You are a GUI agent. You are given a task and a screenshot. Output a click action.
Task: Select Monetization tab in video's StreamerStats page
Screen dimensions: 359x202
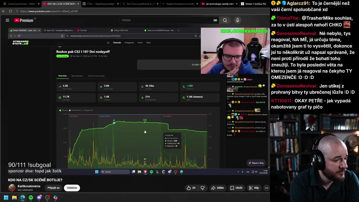[77, 76]
